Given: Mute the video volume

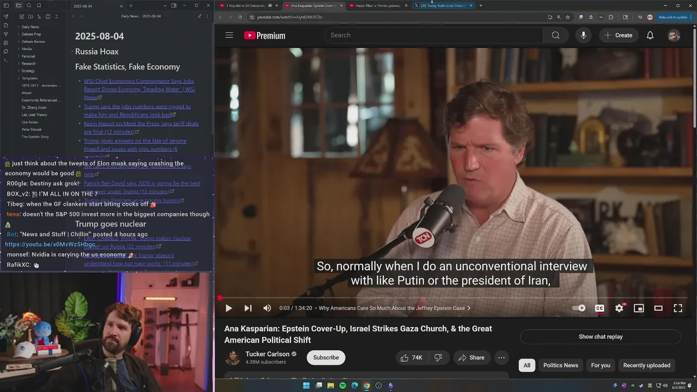Looking at the screenshot, I should click(267, 308).
